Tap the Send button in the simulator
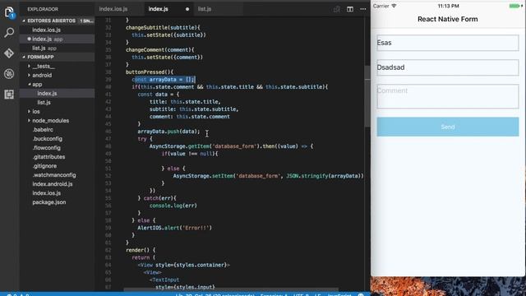The width and height of the screenshot is (526, 296). click(x=447, y=127)
